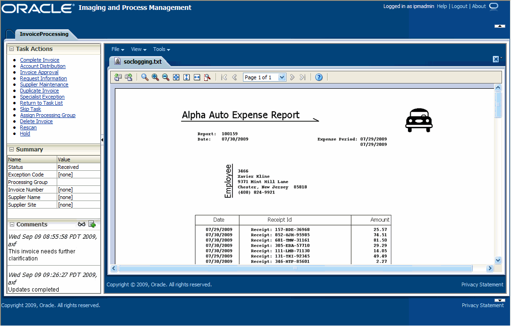
Task: Click Request Information link
Action: click(x=43, y=78)
